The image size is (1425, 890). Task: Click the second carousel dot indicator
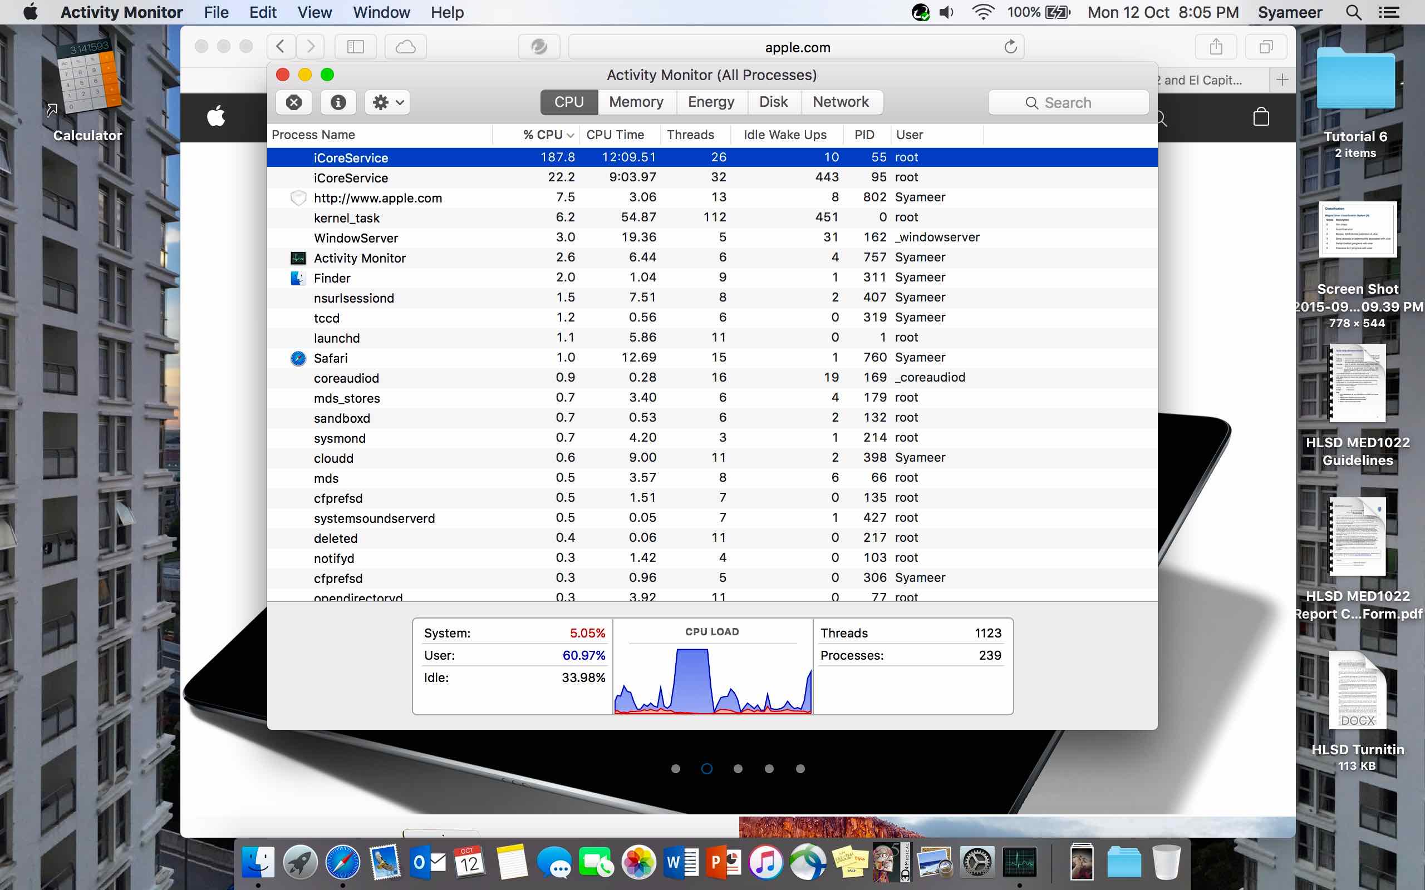click(706, 769)
